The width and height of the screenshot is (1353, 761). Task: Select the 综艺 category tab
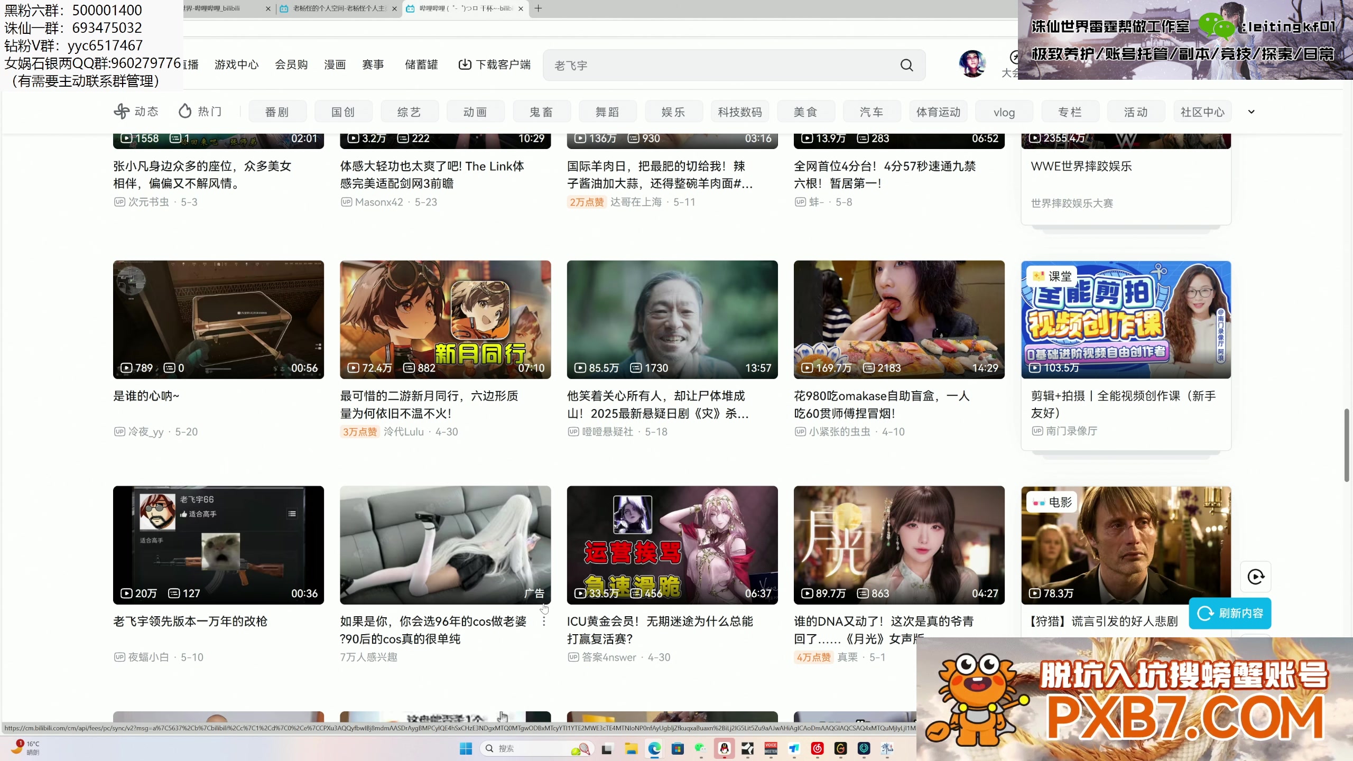click(x=409, y=112)
